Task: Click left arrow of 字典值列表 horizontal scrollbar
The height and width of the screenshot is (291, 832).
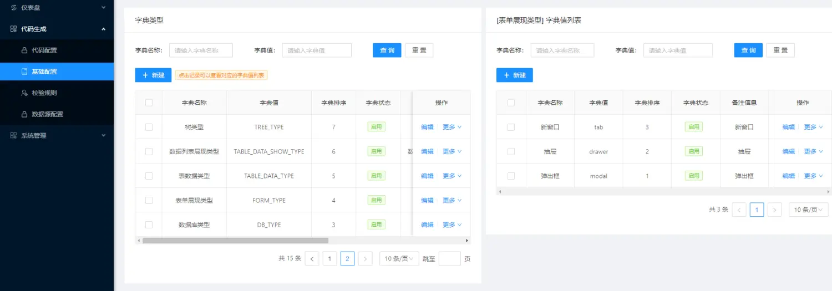Action: point(500,191)
